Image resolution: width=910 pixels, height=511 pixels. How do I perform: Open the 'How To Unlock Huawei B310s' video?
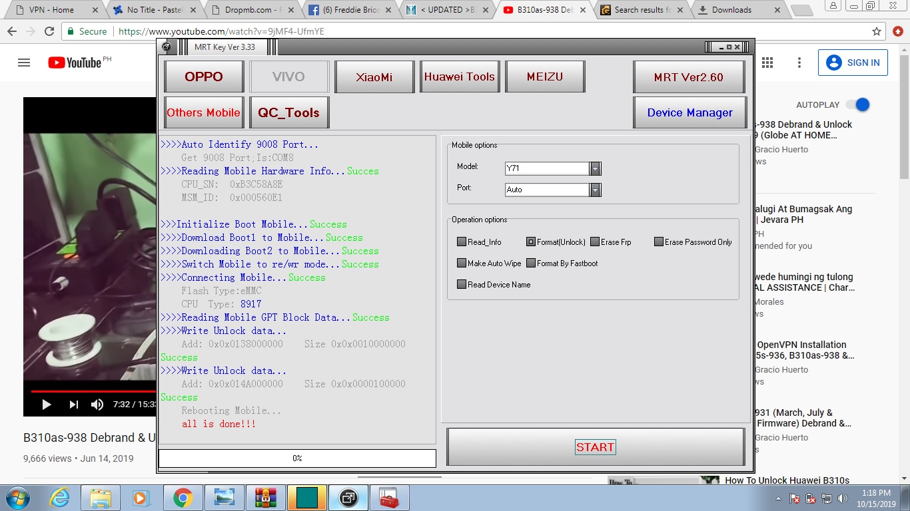(787, 480)
